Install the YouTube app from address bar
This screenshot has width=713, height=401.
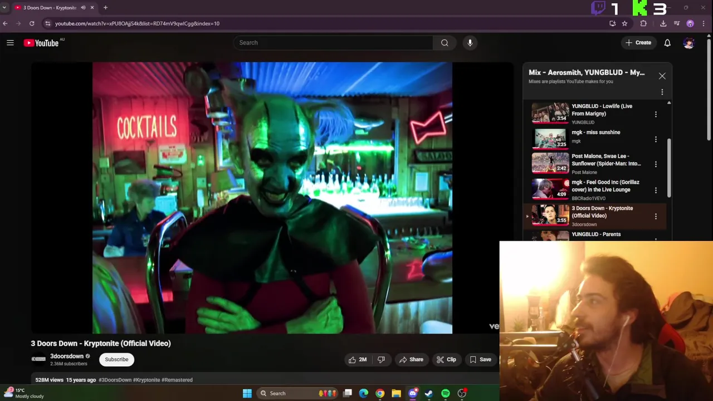pos(613,23)
